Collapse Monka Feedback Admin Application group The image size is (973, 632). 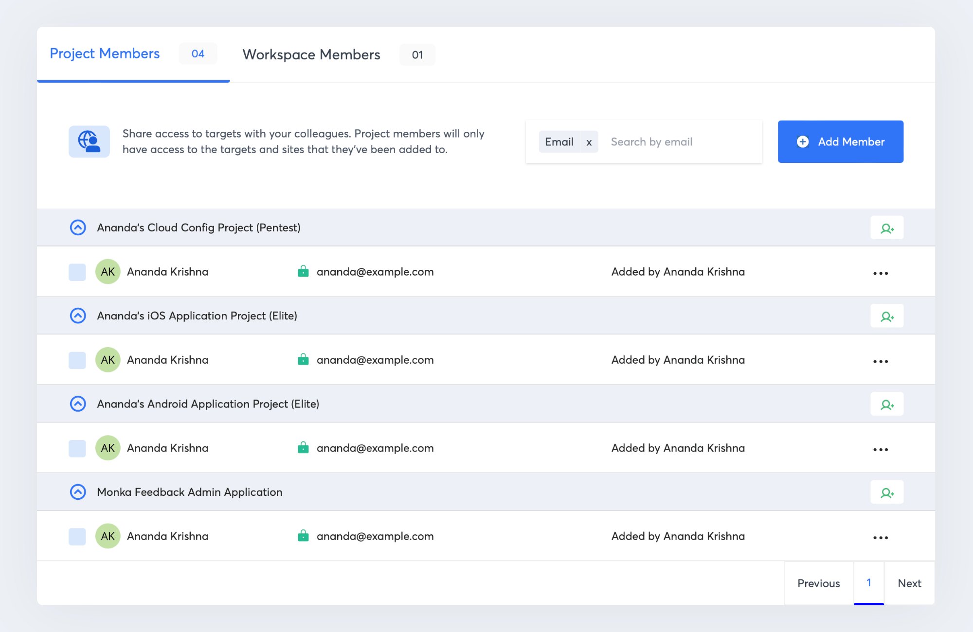pyautogui.click(x=78, y=492)
